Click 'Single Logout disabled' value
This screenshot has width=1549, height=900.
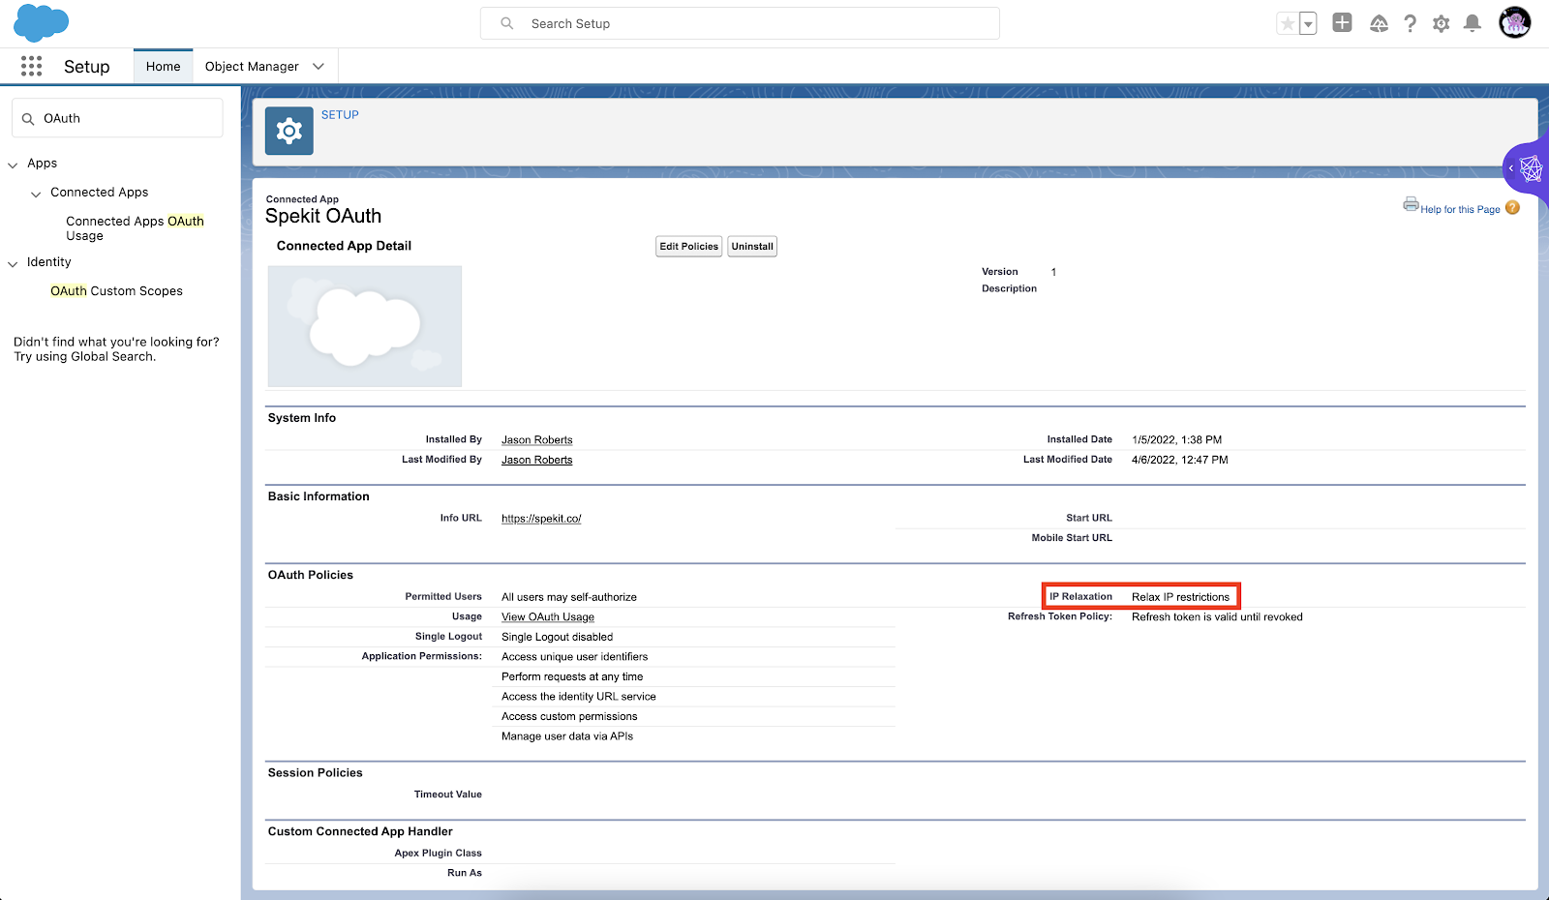(557, 637)
